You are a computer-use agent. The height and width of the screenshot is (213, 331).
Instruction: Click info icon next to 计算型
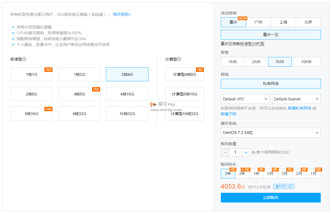[x=179, y=59]
